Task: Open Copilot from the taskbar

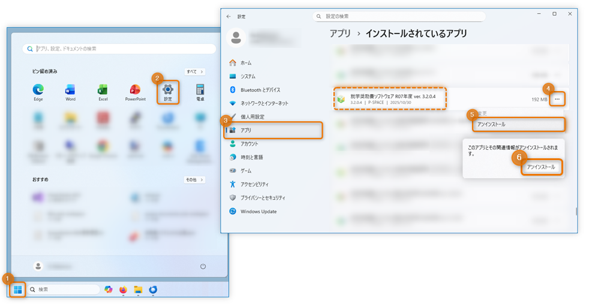Action: (x=108, y=290)
